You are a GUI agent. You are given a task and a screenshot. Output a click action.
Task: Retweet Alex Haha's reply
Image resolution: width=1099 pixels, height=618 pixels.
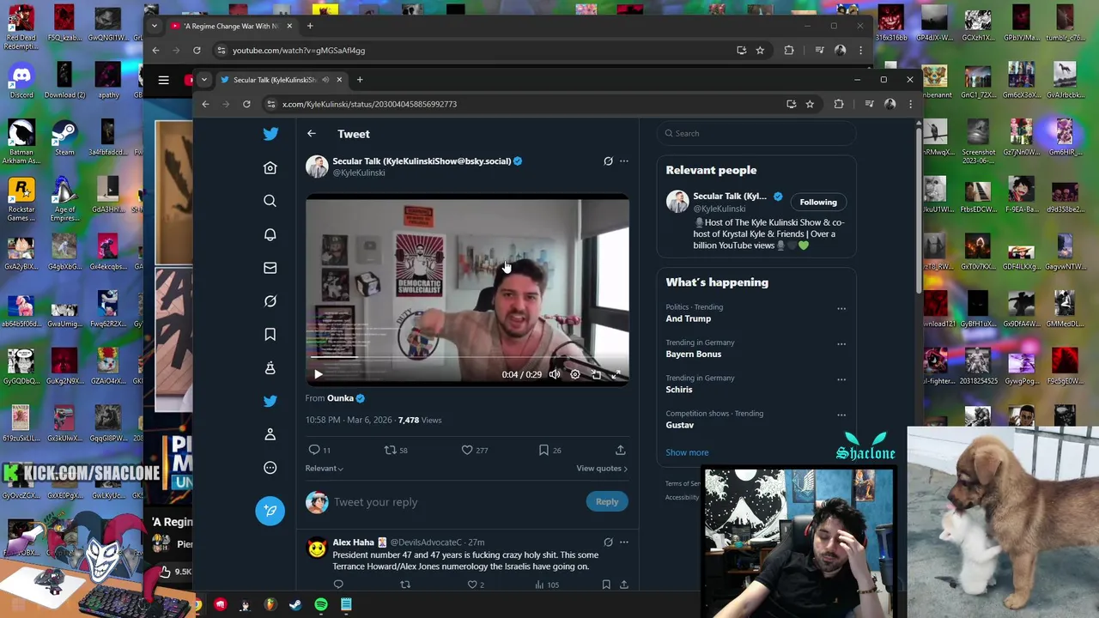(x=405, y=585)
